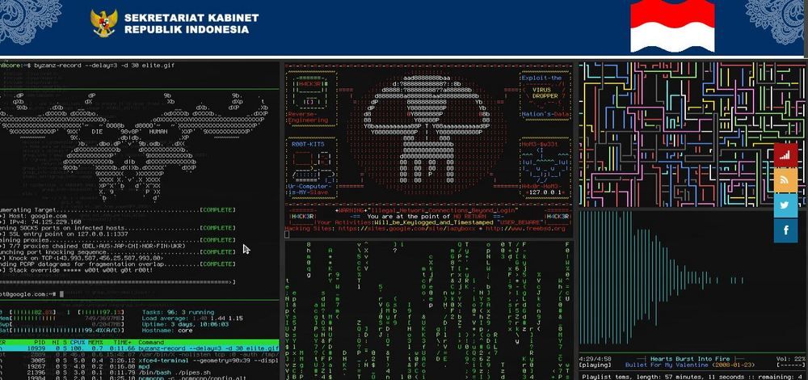The height and width of the screenshot is (380, 808).
Task: Select the xfce4-terminal process row
Action: 140,360
